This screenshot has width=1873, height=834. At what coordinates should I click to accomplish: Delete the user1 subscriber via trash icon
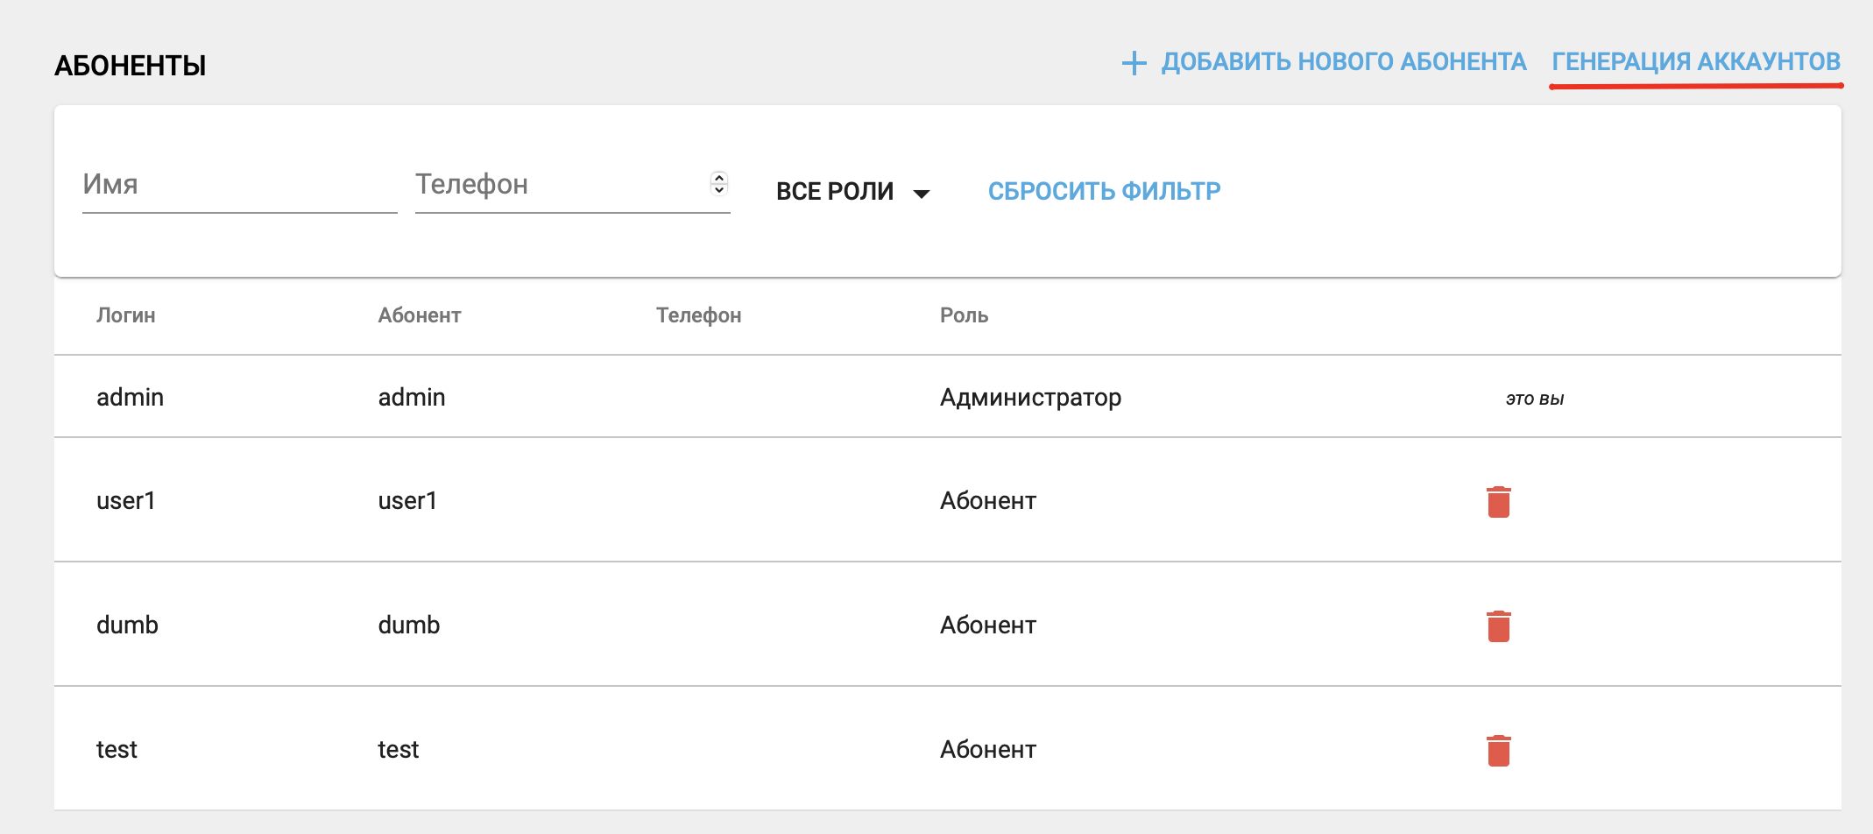tap(1498, 502)
